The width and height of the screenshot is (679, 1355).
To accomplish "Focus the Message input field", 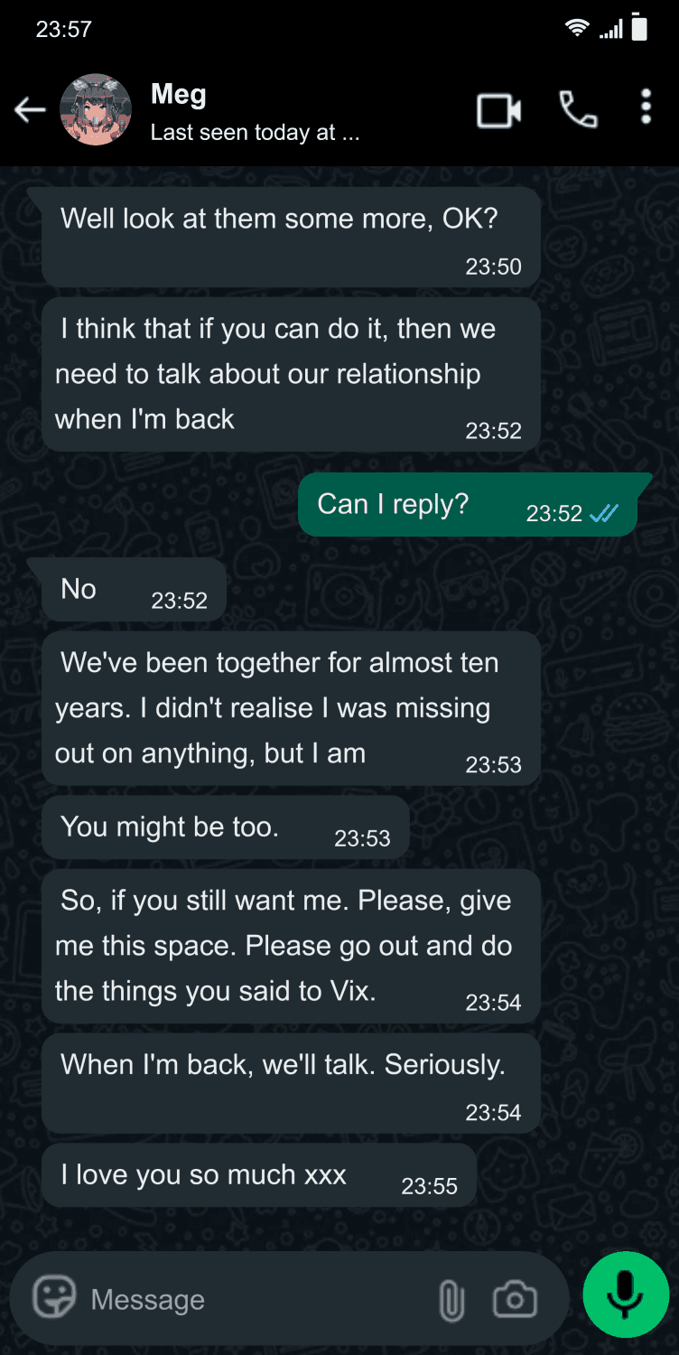I will (x=253, y=1300).
